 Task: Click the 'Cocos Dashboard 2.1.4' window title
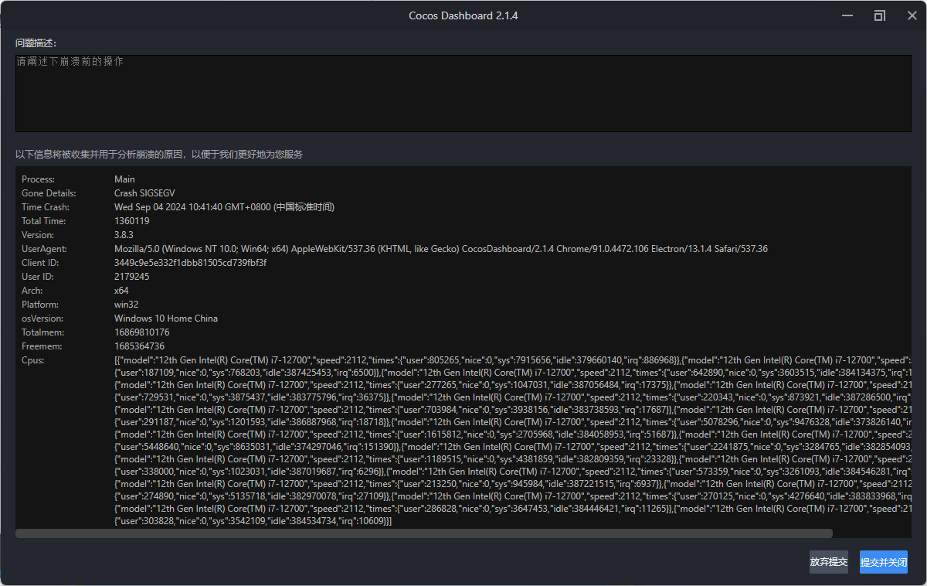pyautogui.click(x=463, y=15)
